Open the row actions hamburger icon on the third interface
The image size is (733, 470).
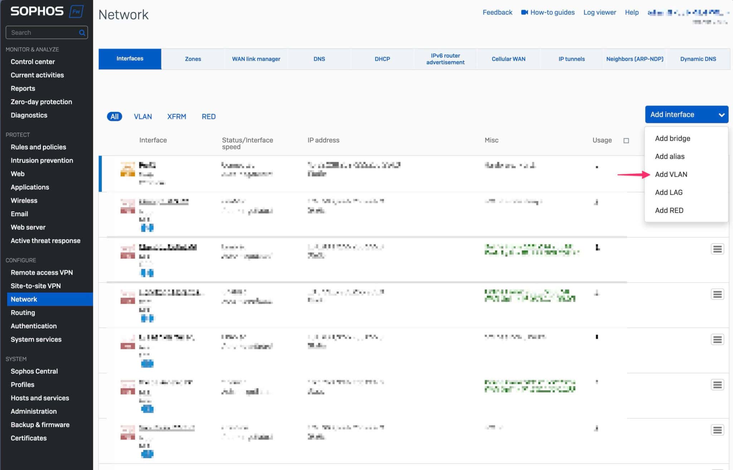(718, 249)
